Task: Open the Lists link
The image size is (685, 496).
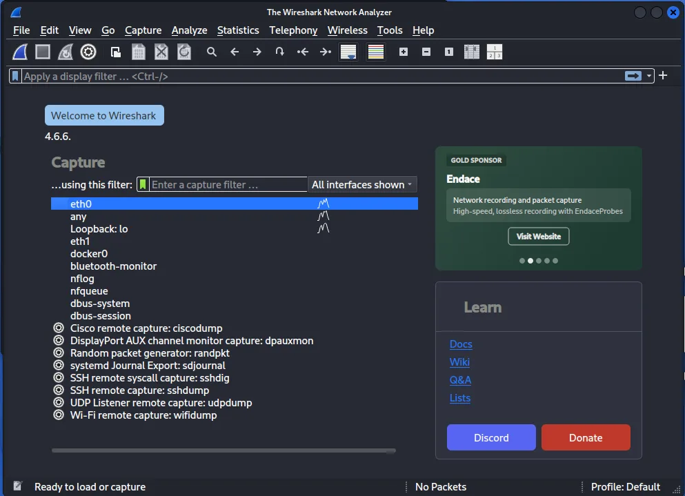Action: point(460,397)
